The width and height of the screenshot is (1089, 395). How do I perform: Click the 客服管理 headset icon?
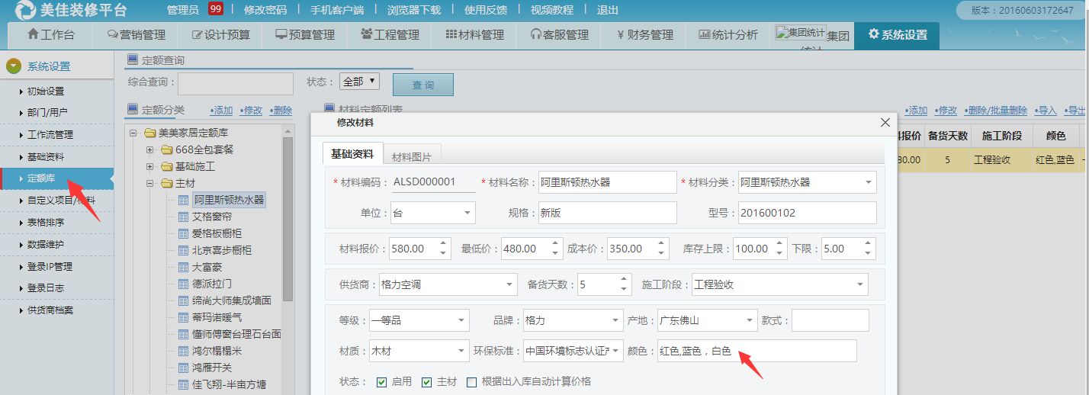[535, 34]
